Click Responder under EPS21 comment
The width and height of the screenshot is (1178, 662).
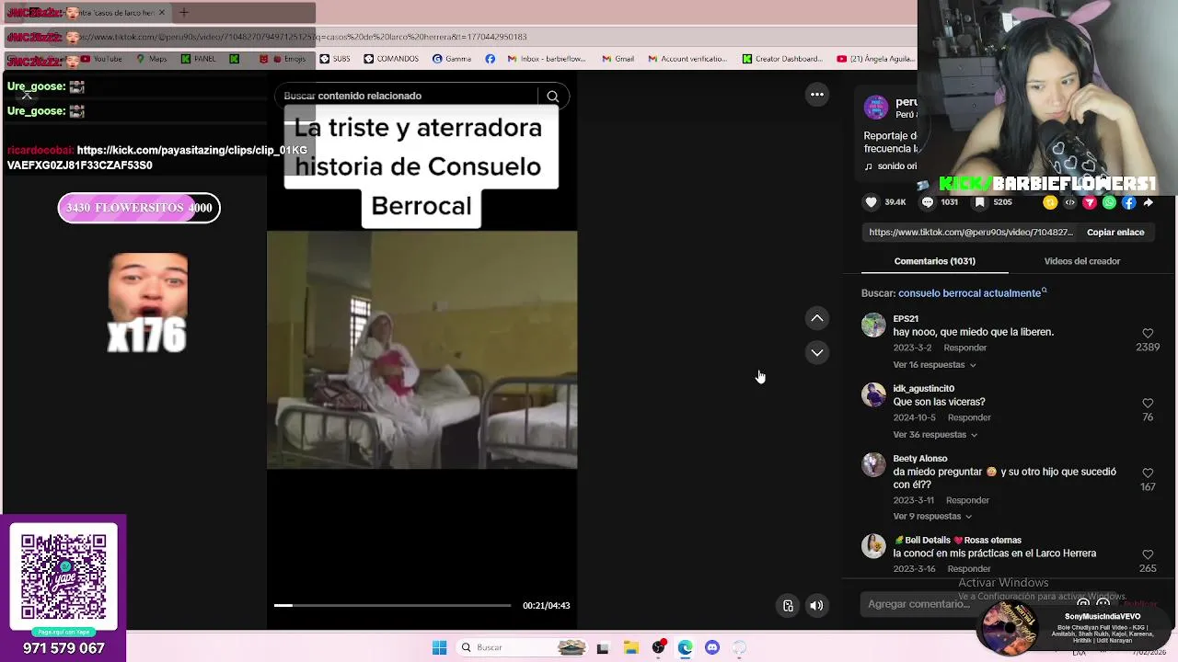coord(965,348)
